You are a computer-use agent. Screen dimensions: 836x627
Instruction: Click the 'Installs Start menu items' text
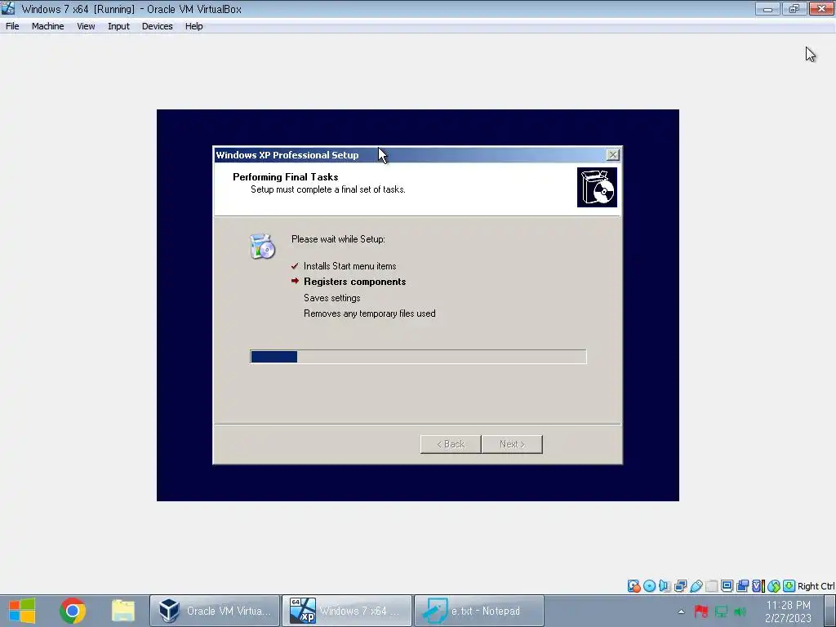(x=349, y=266)
